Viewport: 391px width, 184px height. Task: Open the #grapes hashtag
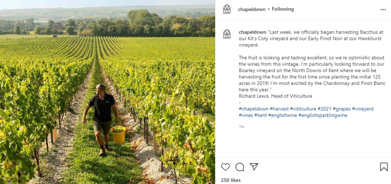341,109
